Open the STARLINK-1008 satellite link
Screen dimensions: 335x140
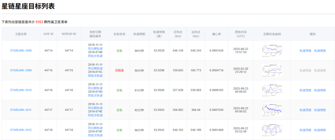pos(21,50)
